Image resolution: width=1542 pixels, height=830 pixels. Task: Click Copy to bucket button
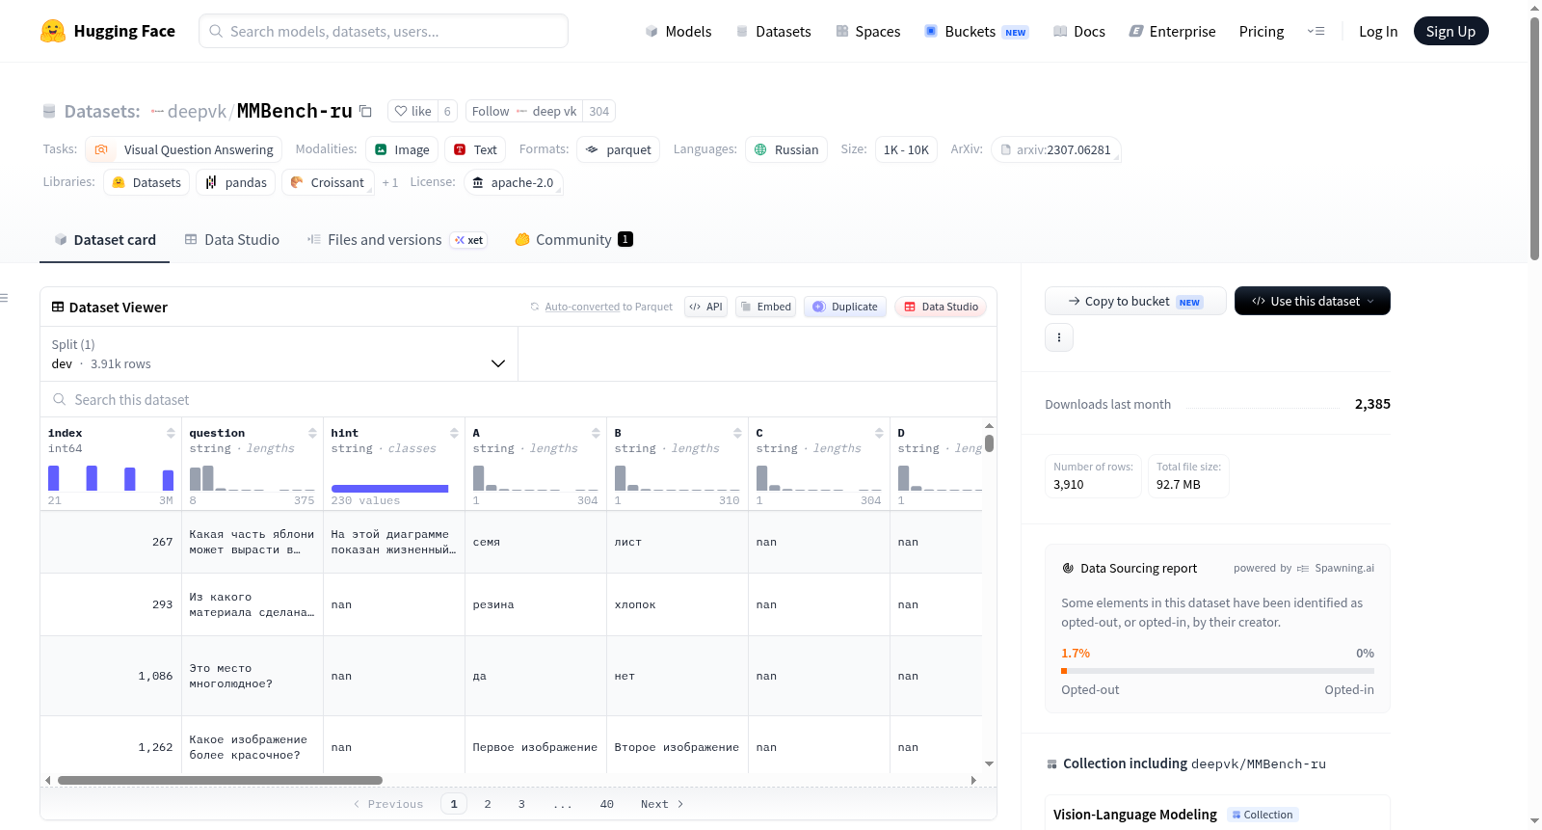1135,301
